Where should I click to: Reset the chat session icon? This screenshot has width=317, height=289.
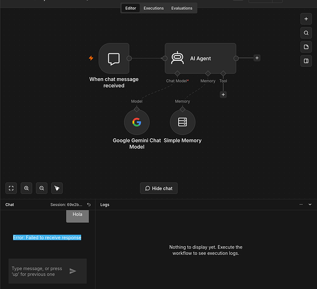point(89,204)
